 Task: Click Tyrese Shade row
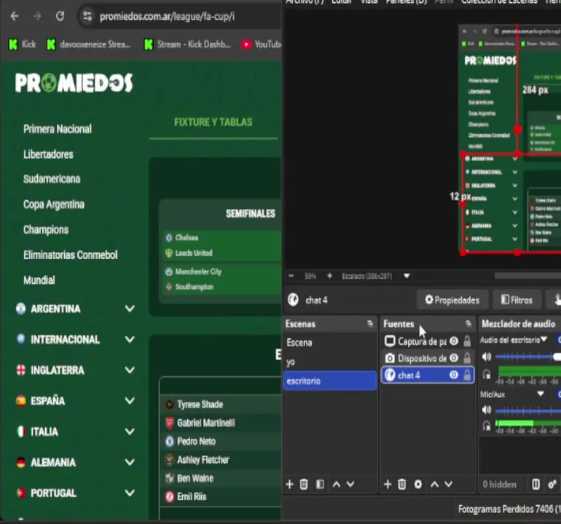[x=221, y=405]
